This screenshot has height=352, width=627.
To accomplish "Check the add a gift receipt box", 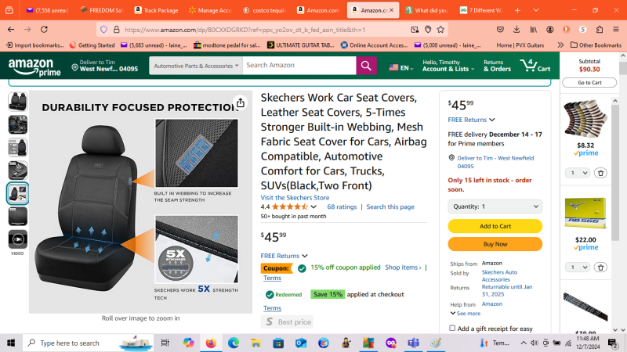I will tap(453, 329).
